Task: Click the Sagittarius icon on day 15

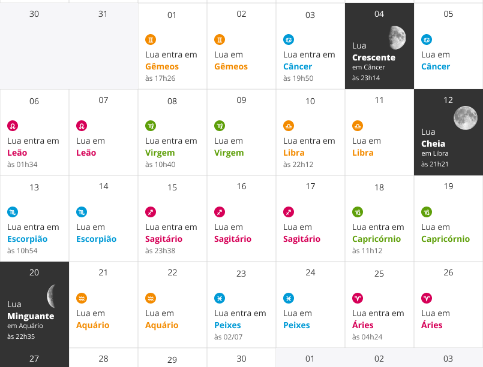Action: [151, 213]
